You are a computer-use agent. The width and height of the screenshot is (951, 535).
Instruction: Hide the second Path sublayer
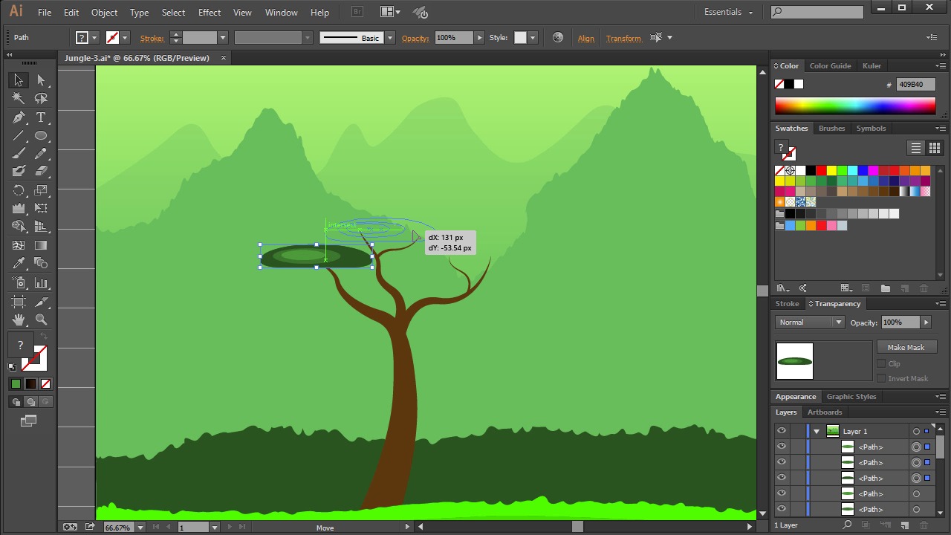781,462
